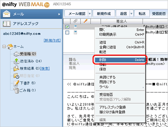Sort by 差出人 column header

(x=122, y=21)
